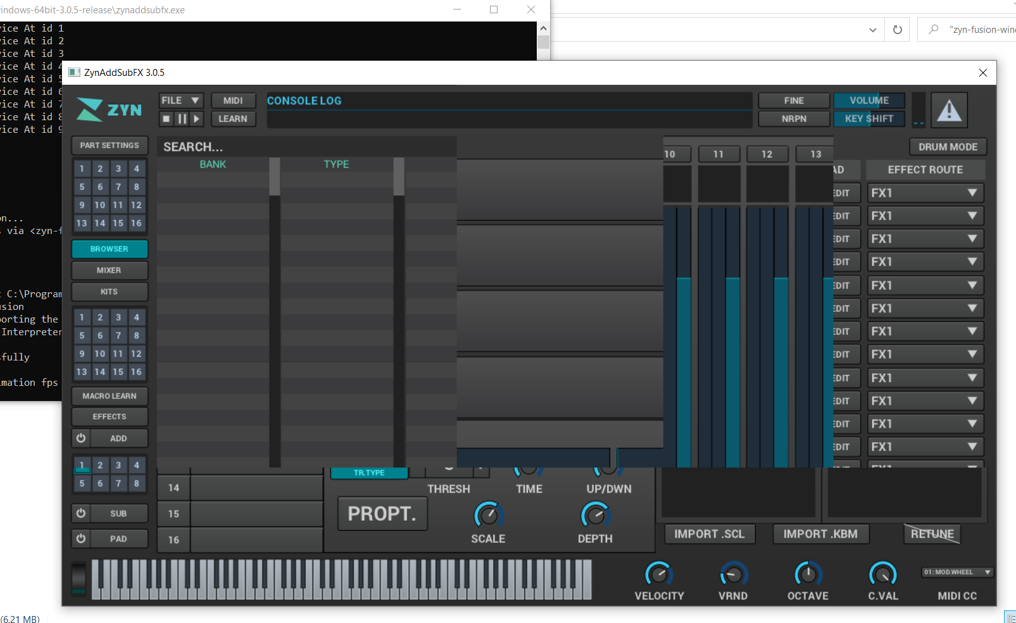Switch to the KITS view

tap(110, 292)
